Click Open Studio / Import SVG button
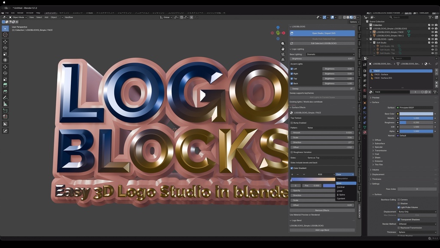440x248 pixels. tap(322, 33)
